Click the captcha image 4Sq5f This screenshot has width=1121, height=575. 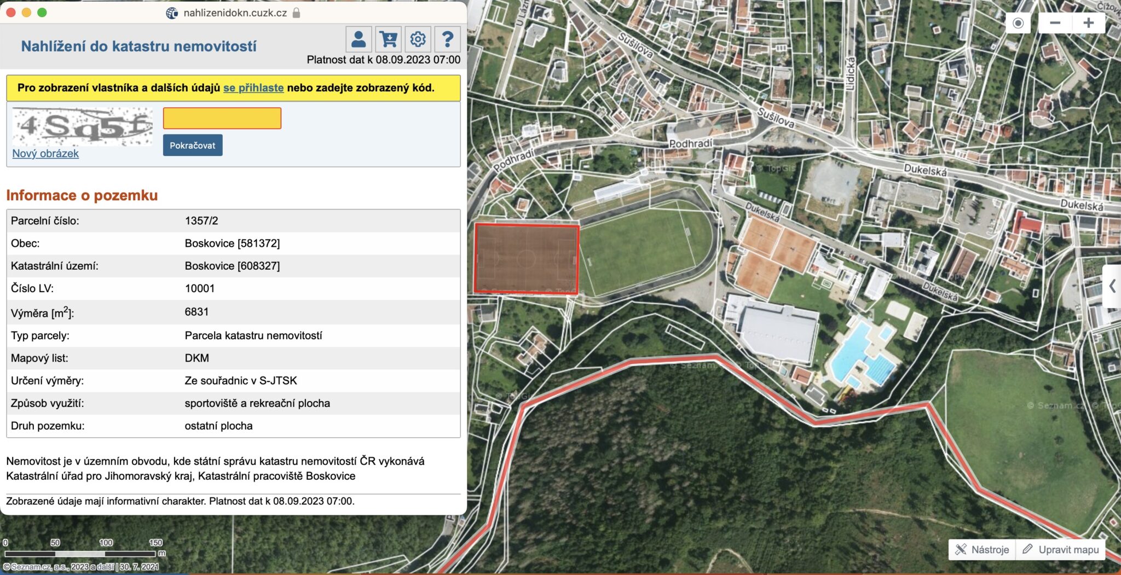[x=82, y=126]
